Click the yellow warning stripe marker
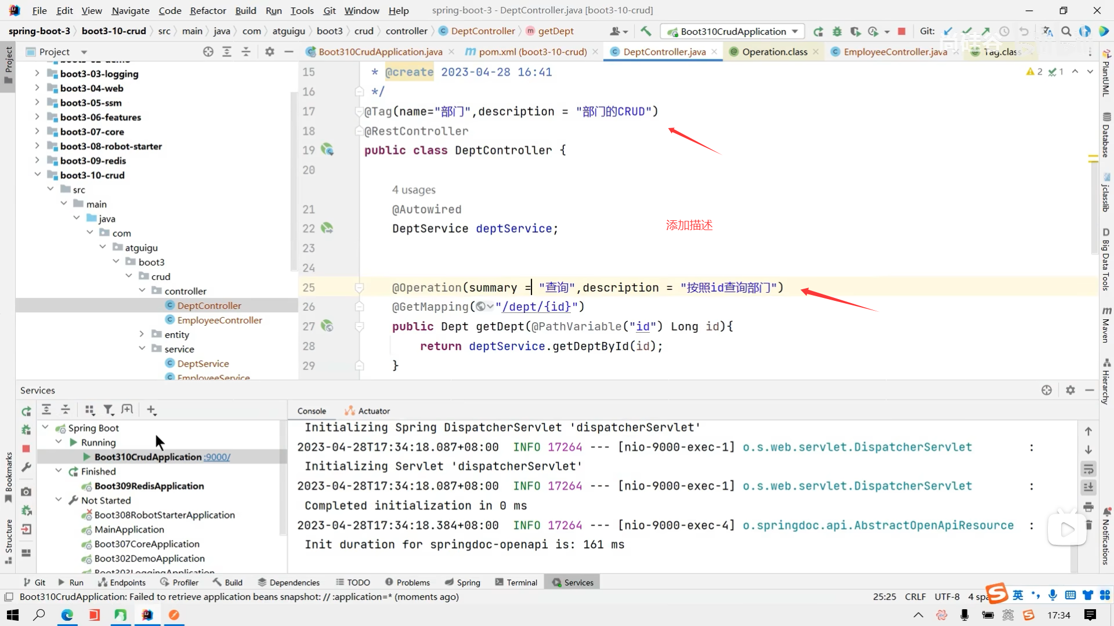 tap(1093, 158)
